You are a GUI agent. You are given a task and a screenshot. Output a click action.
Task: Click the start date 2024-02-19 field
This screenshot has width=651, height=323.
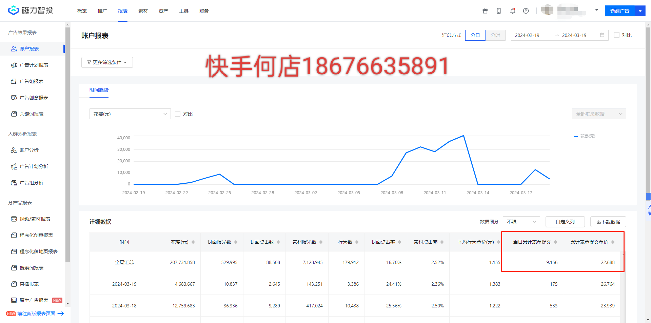pos(527,35)
